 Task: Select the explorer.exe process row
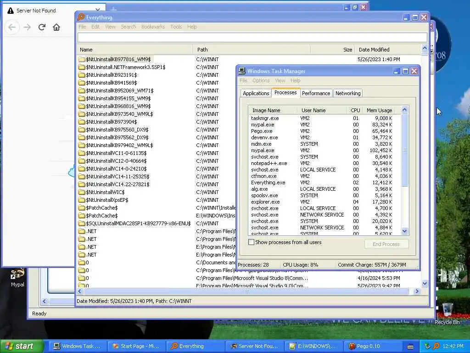325,202
